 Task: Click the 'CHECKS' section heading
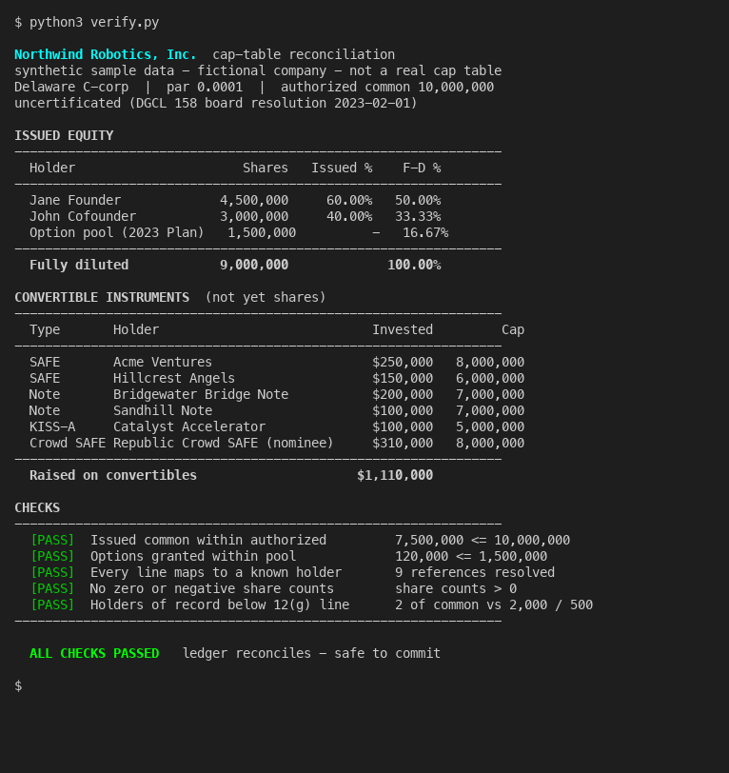pos(37,507)
